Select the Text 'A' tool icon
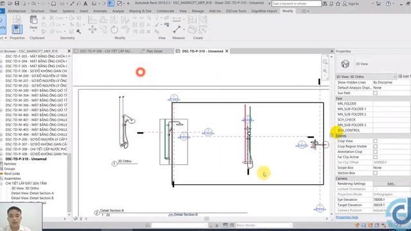Viewport: 411px width, 231px height. point(85,3)
